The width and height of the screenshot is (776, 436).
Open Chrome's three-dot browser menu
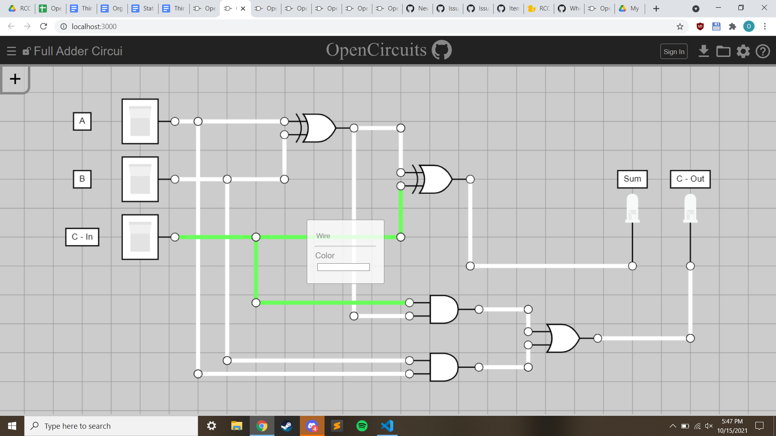(765, 26)
